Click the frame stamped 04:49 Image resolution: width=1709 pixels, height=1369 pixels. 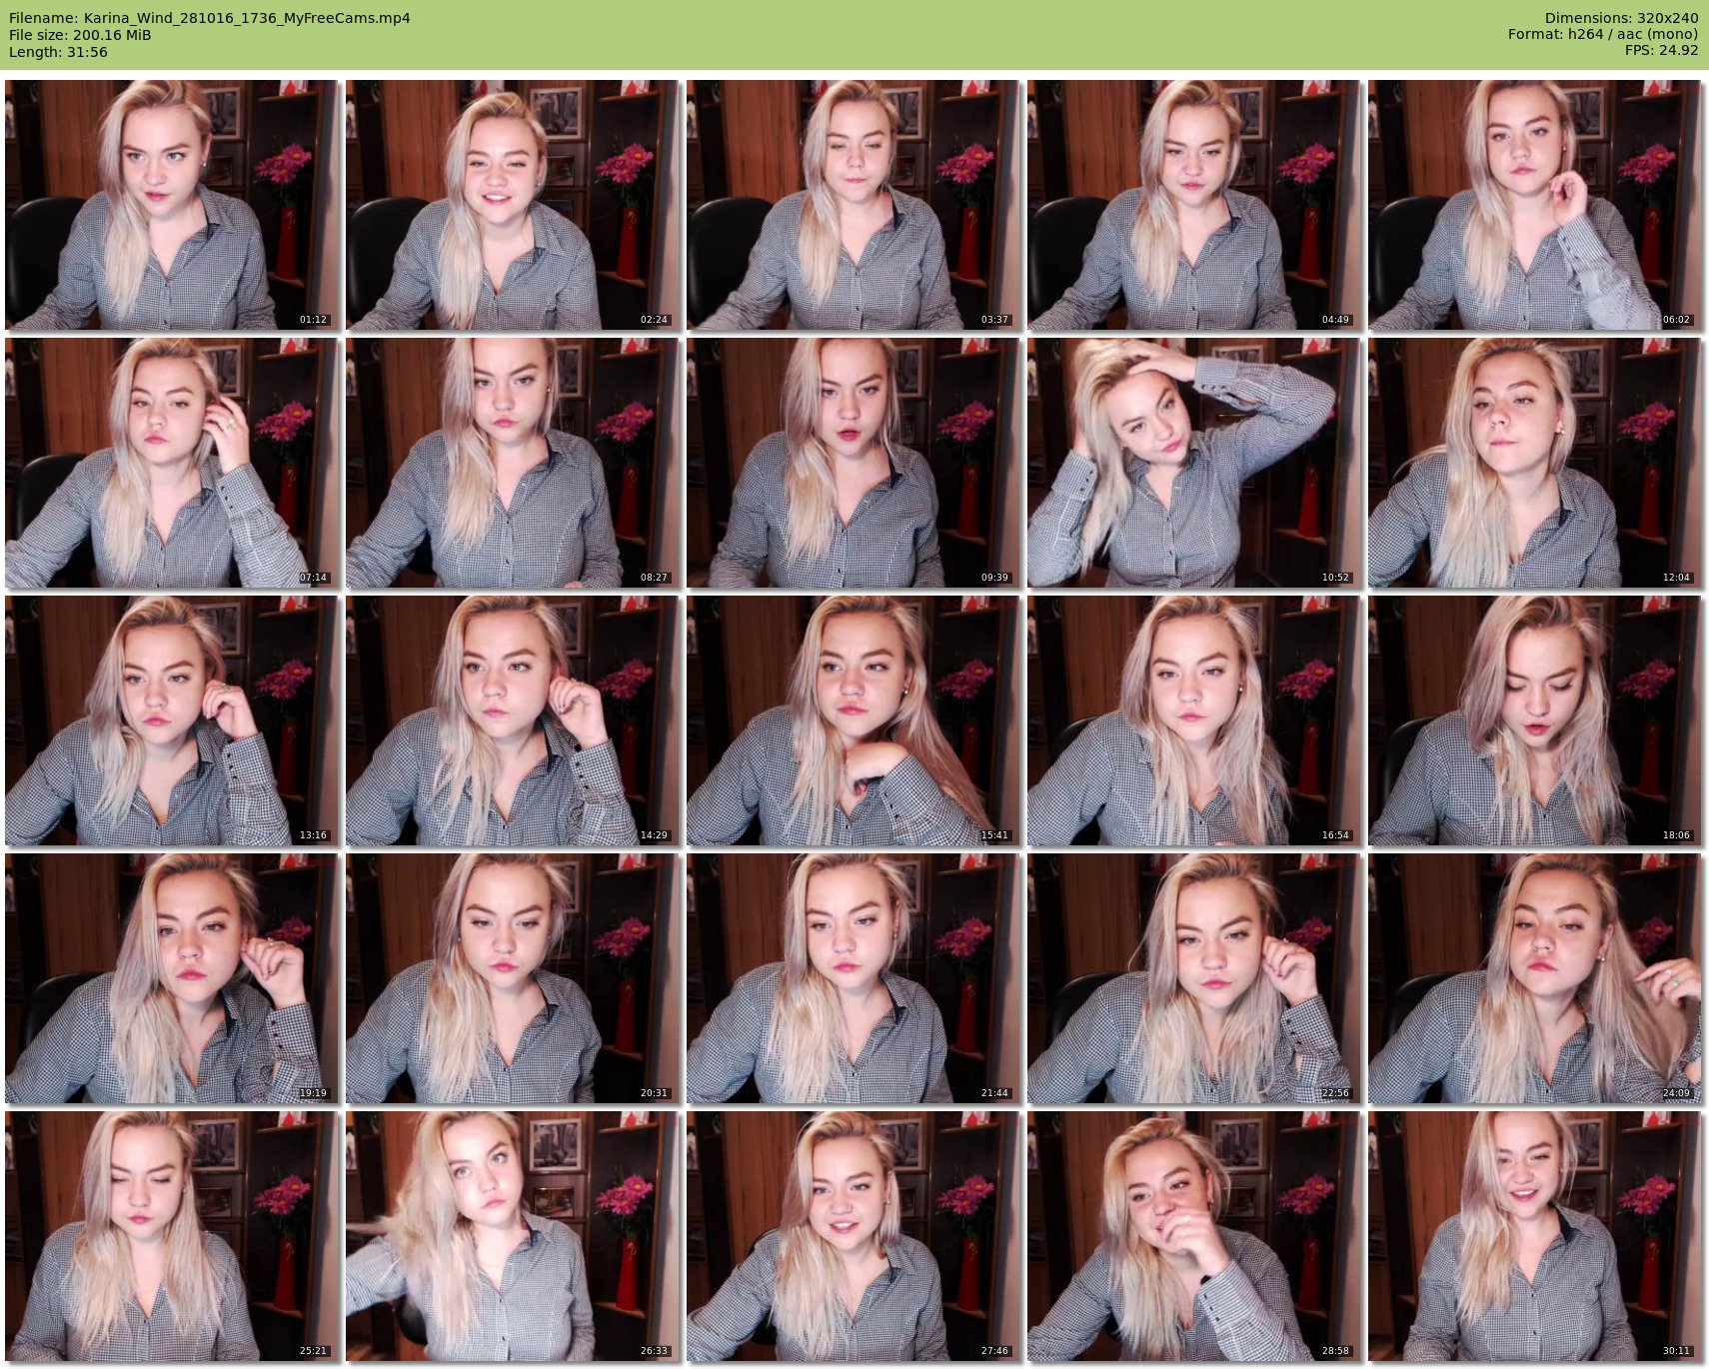[1193, 205]
